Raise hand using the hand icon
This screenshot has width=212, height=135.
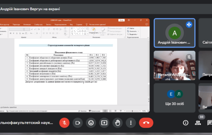(x=118, y=123)
